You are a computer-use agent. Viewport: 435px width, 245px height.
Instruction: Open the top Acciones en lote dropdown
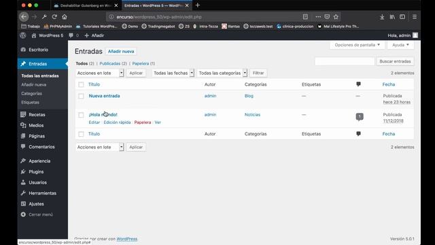[x=99, y=73]
